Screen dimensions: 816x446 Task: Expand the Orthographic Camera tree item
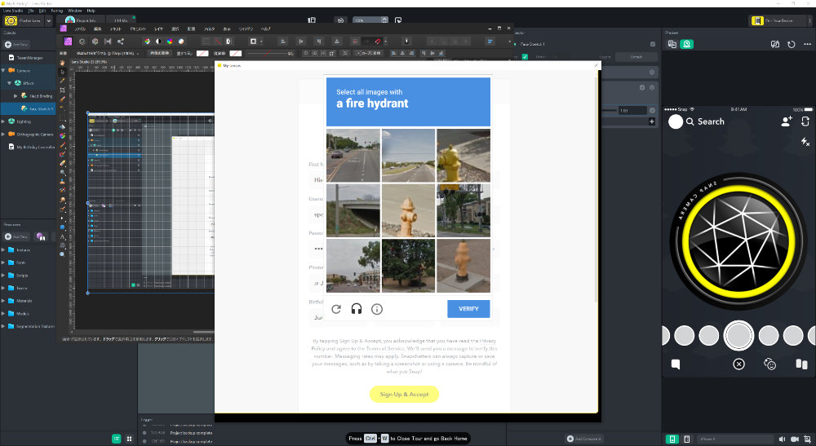(3, 134)
